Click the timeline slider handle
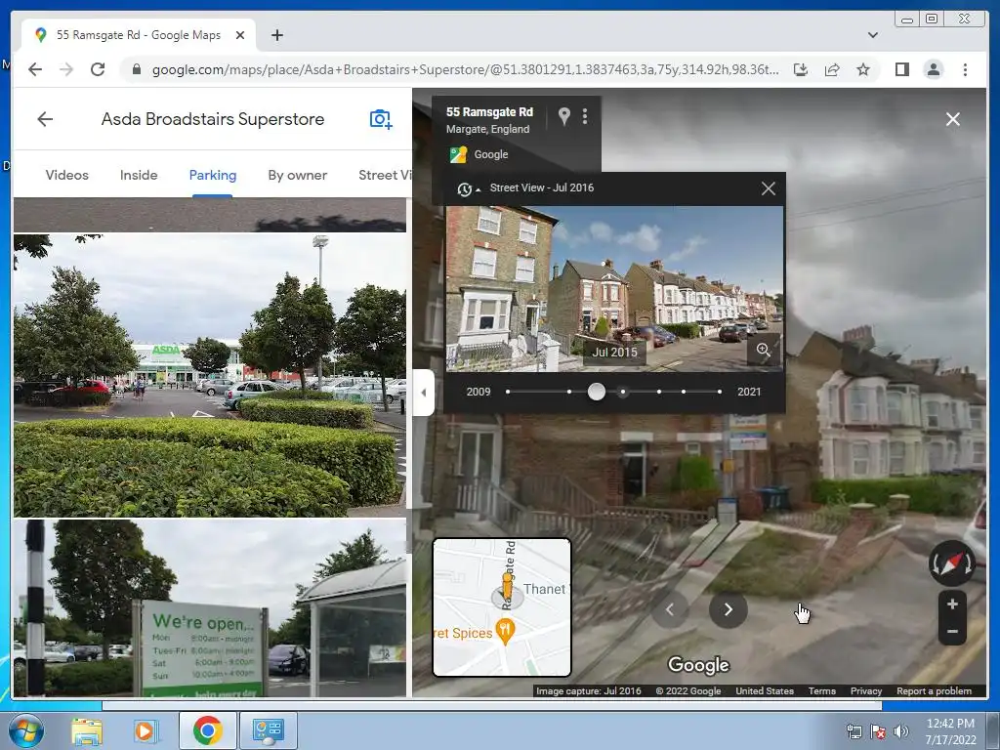Image resolution: width=1000 pixels, height=750 pixels. tap(597, 392)
